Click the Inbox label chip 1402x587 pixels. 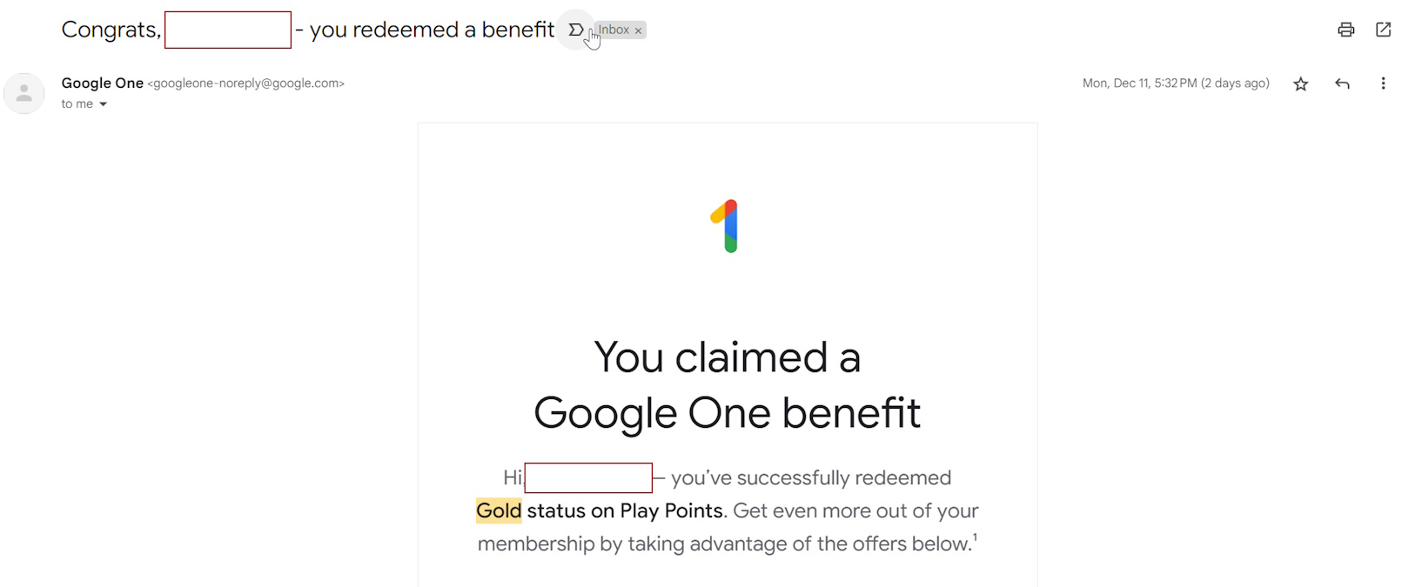click(614, 30)
